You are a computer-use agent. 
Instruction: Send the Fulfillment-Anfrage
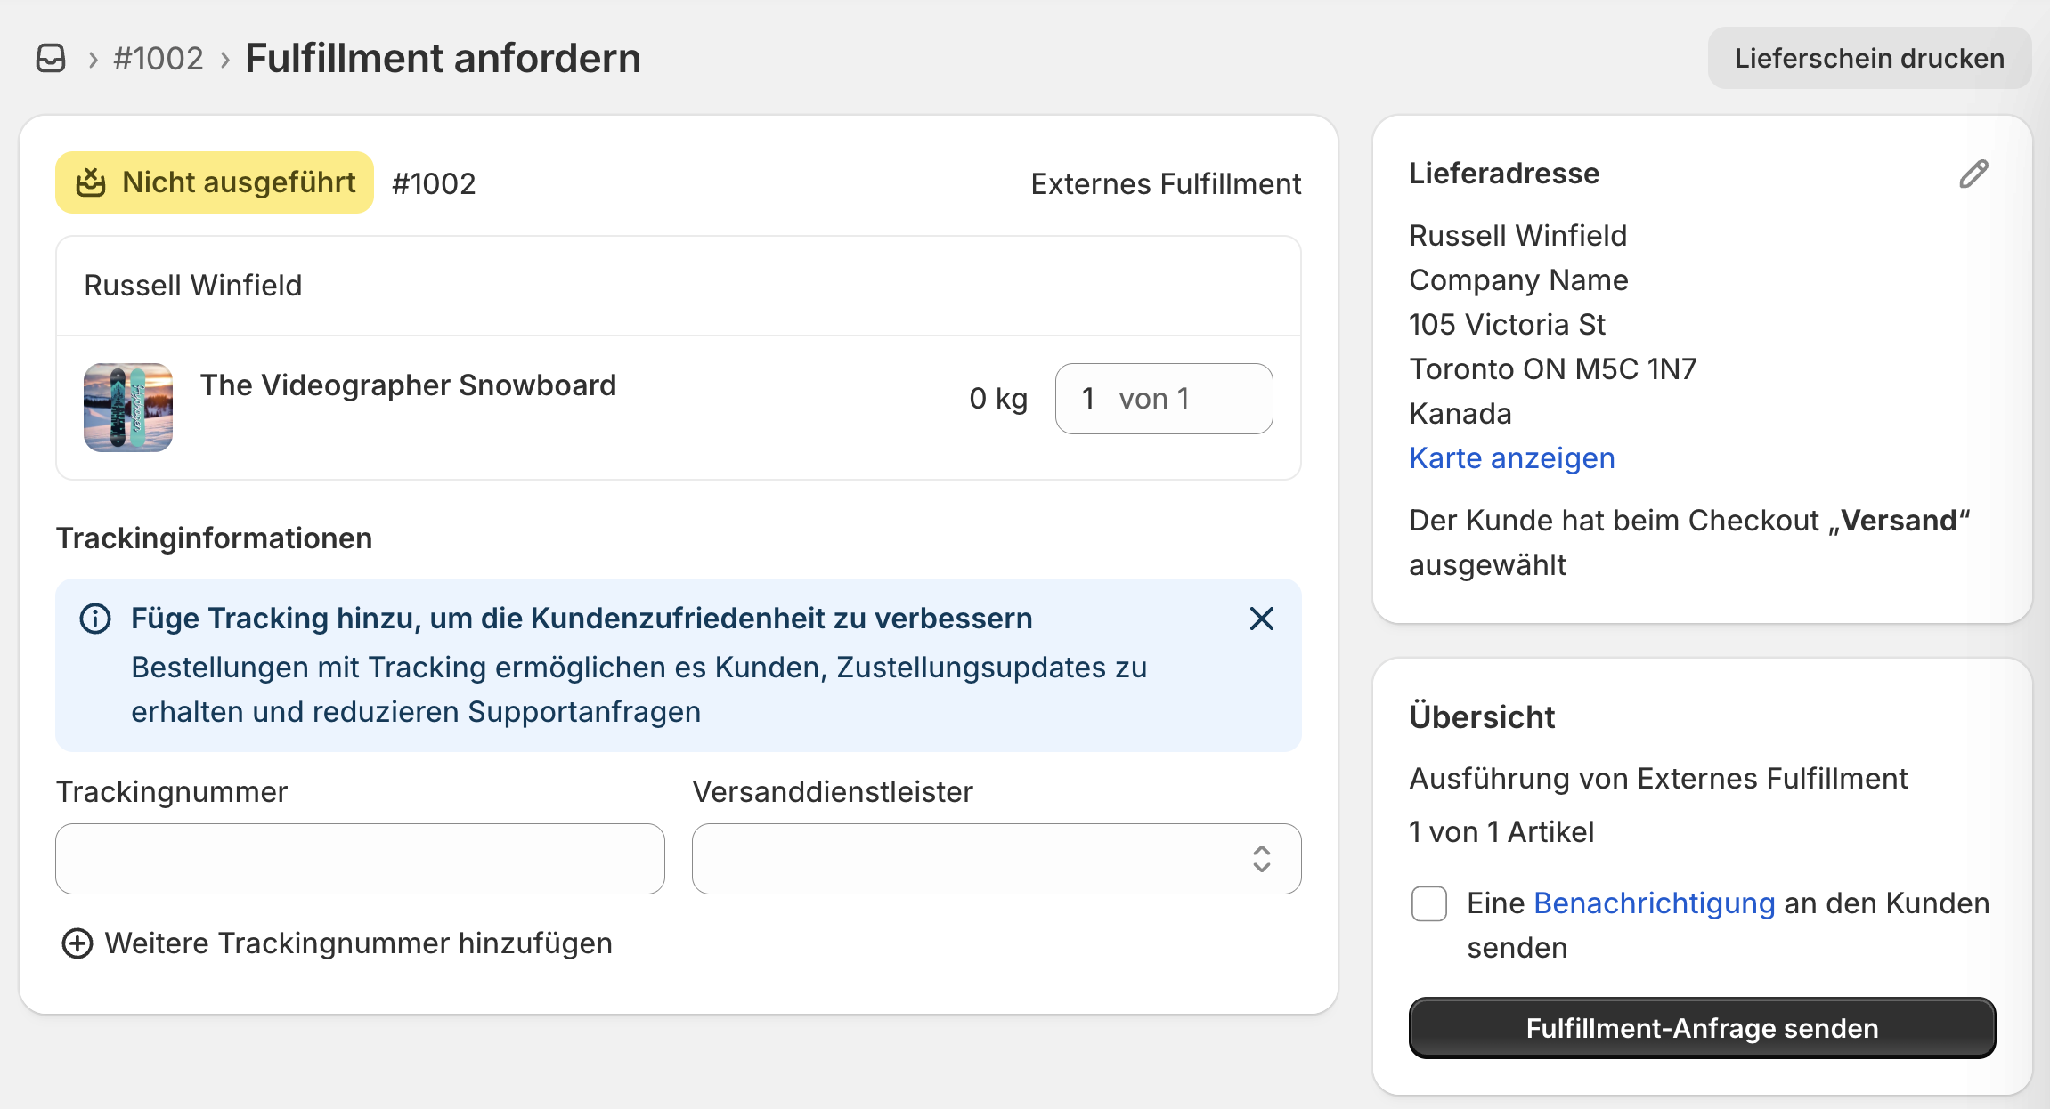coord(1701,1028)
